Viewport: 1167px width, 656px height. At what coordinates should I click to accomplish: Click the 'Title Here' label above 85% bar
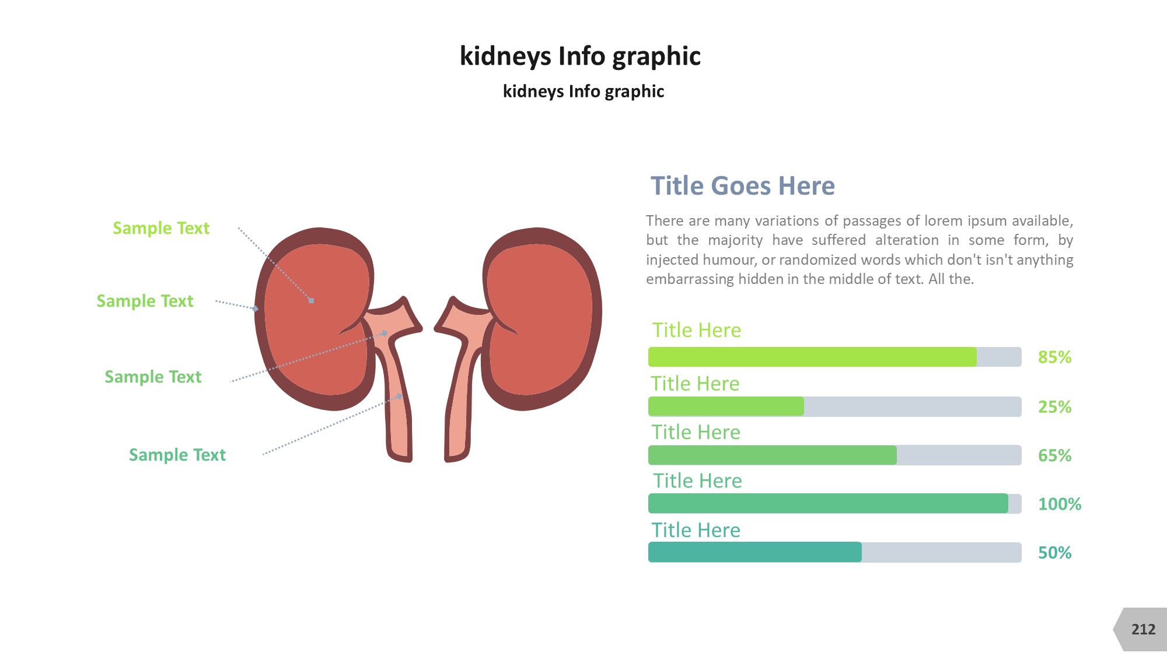coord(696,330)
